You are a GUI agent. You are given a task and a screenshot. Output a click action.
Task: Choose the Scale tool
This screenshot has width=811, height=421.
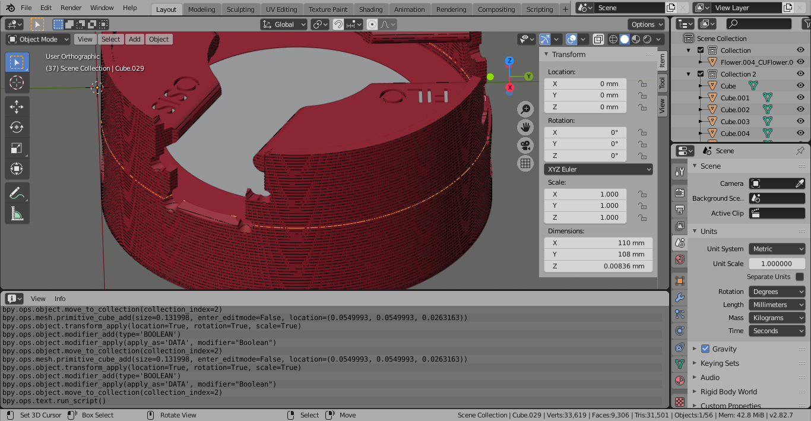[x=17, y=148]
